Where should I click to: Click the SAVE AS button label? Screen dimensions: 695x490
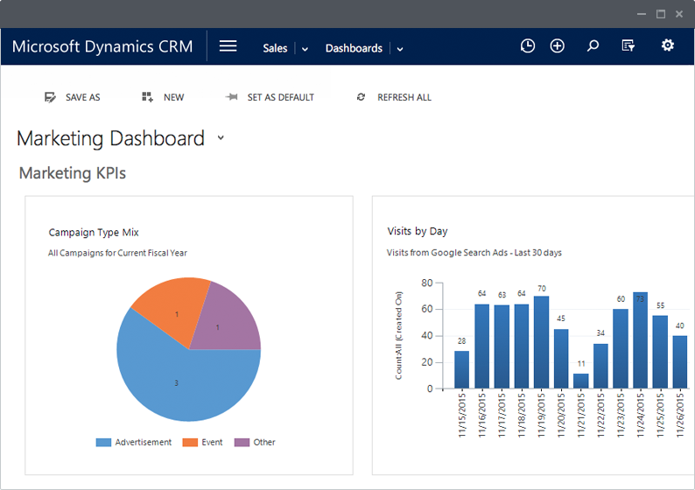coord(83,97)
